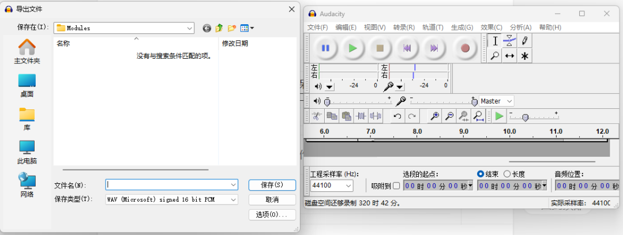Open the 帮助(H) menu

pos(550,28)
